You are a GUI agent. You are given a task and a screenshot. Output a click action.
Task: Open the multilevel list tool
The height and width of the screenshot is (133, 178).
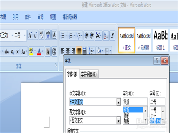tap(79, 36)
